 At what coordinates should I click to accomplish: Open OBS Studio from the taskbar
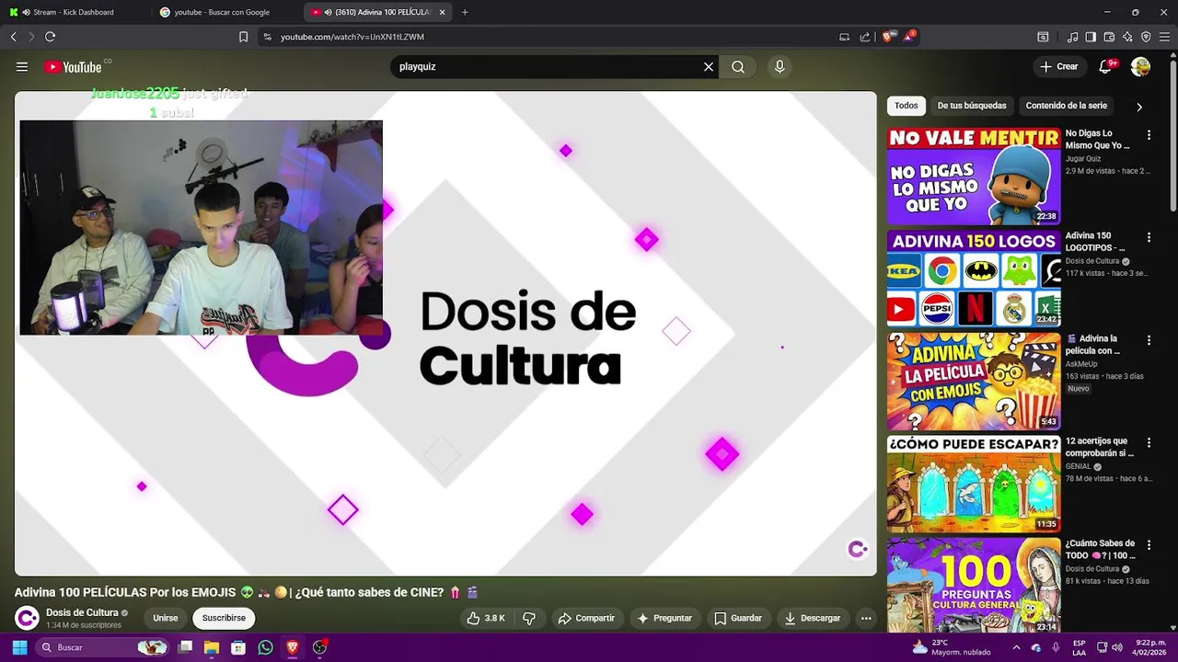point(319,647)
